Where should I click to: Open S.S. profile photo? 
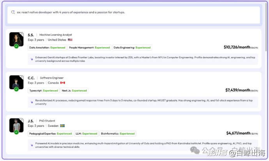tap(16, 39)
